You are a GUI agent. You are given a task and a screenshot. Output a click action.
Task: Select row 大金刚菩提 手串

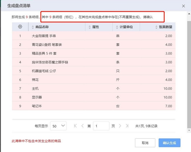pyautogui.click(x=94, y=36)
